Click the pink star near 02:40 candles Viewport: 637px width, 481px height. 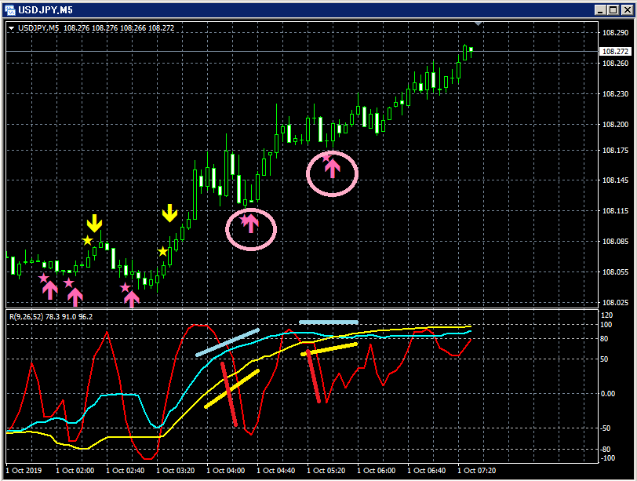tap(126, 288)
